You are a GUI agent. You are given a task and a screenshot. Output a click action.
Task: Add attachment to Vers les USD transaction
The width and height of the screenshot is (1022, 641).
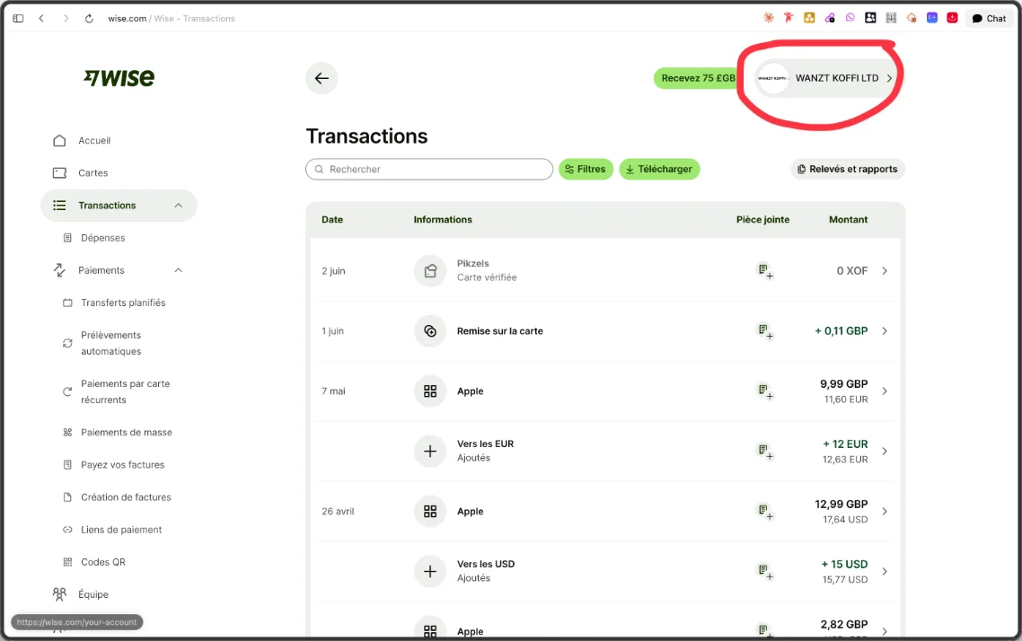764,571
